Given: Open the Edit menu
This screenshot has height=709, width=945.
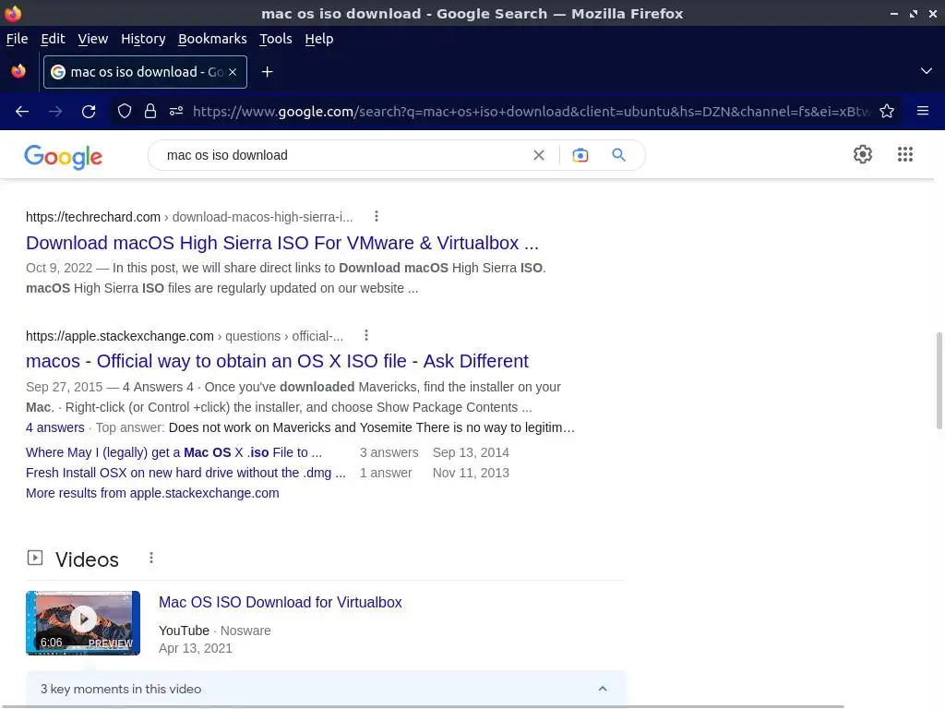Looking at the screenshot, I should [53, 39].
